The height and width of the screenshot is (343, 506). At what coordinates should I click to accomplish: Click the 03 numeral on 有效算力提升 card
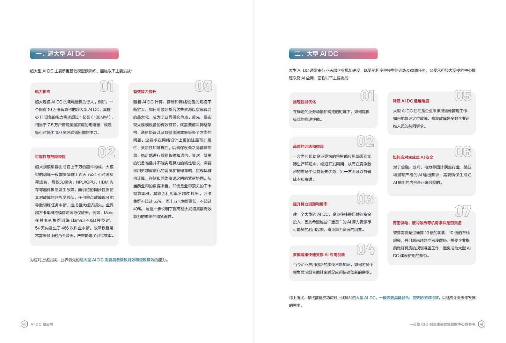204,86
